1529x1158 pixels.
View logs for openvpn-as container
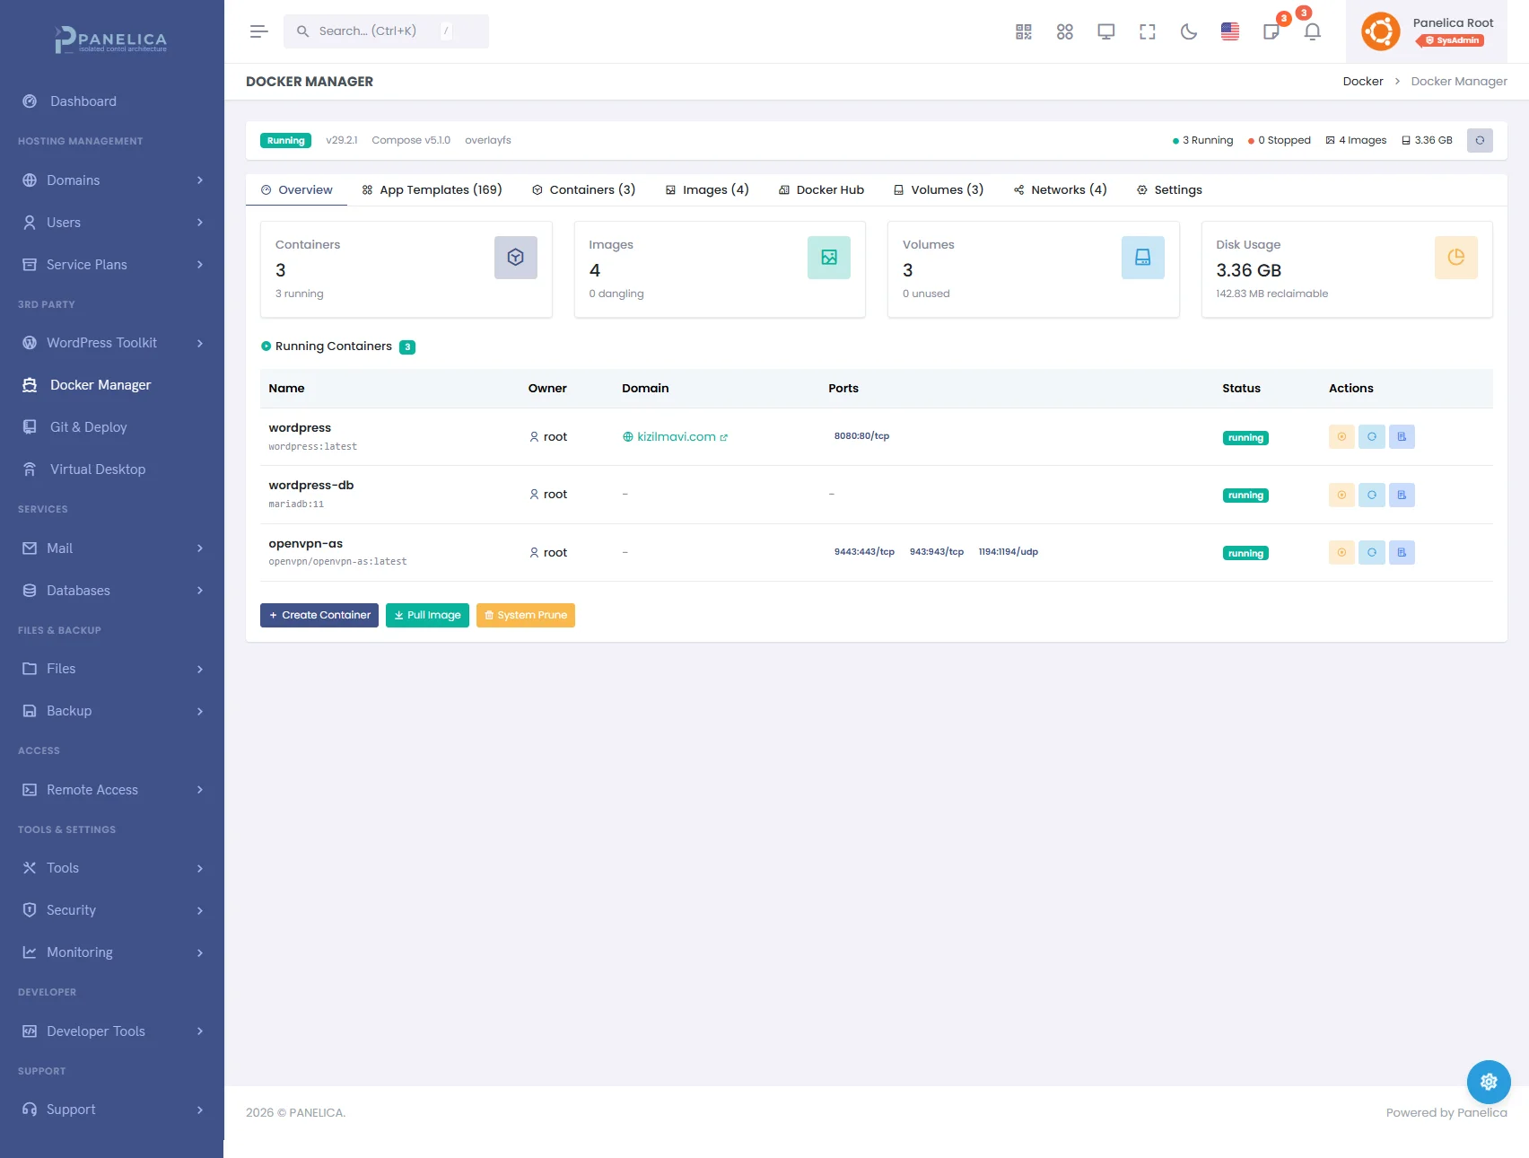1402,553
